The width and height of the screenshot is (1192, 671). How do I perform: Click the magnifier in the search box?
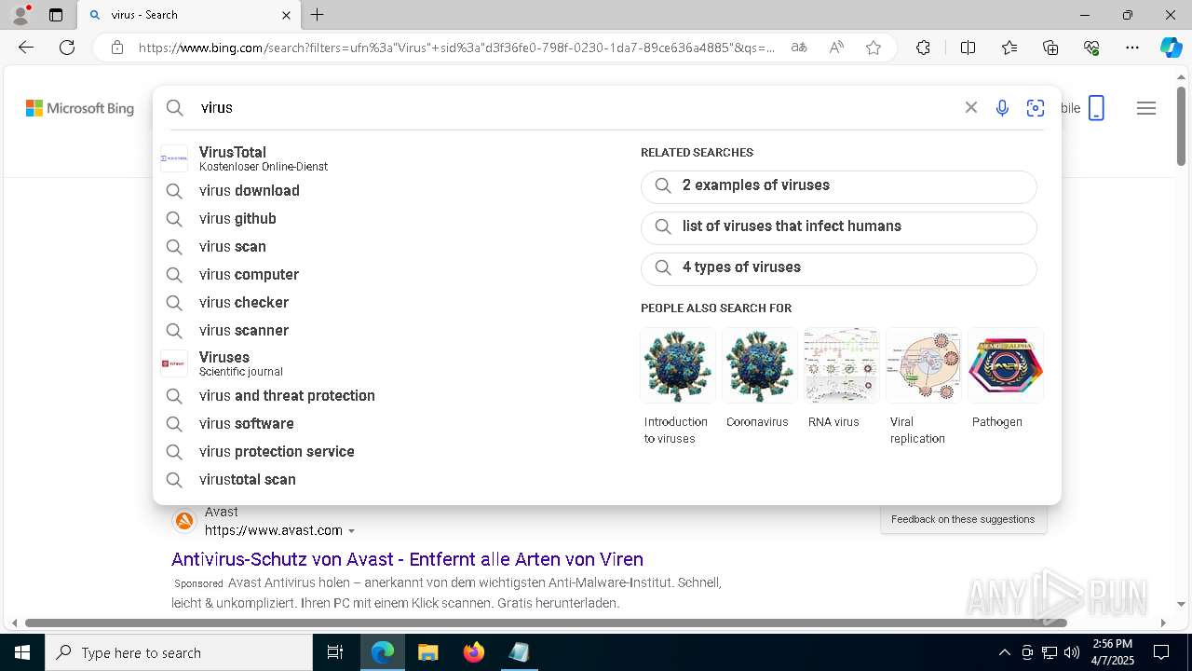pos(175,108)
